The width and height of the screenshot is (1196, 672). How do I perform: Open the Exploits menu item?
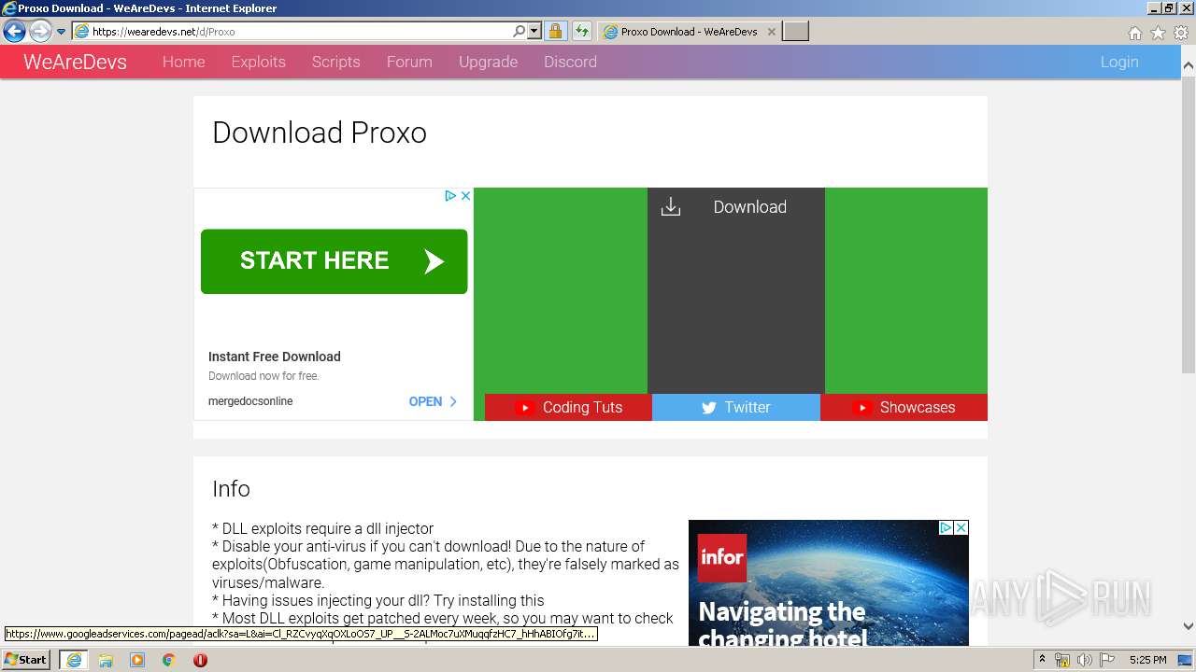pos(258,62)
